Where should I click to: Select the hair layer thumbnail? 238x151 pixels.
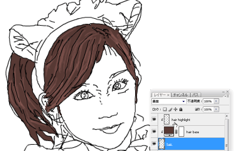pyautogui.click(x=162, y=144)
